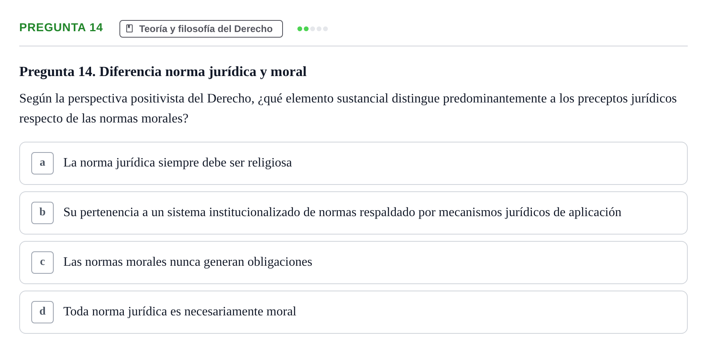Open the Teoría y filosofía del Derecho tag
The width and height of the screenshot is (707, 353).
point(201,29)
